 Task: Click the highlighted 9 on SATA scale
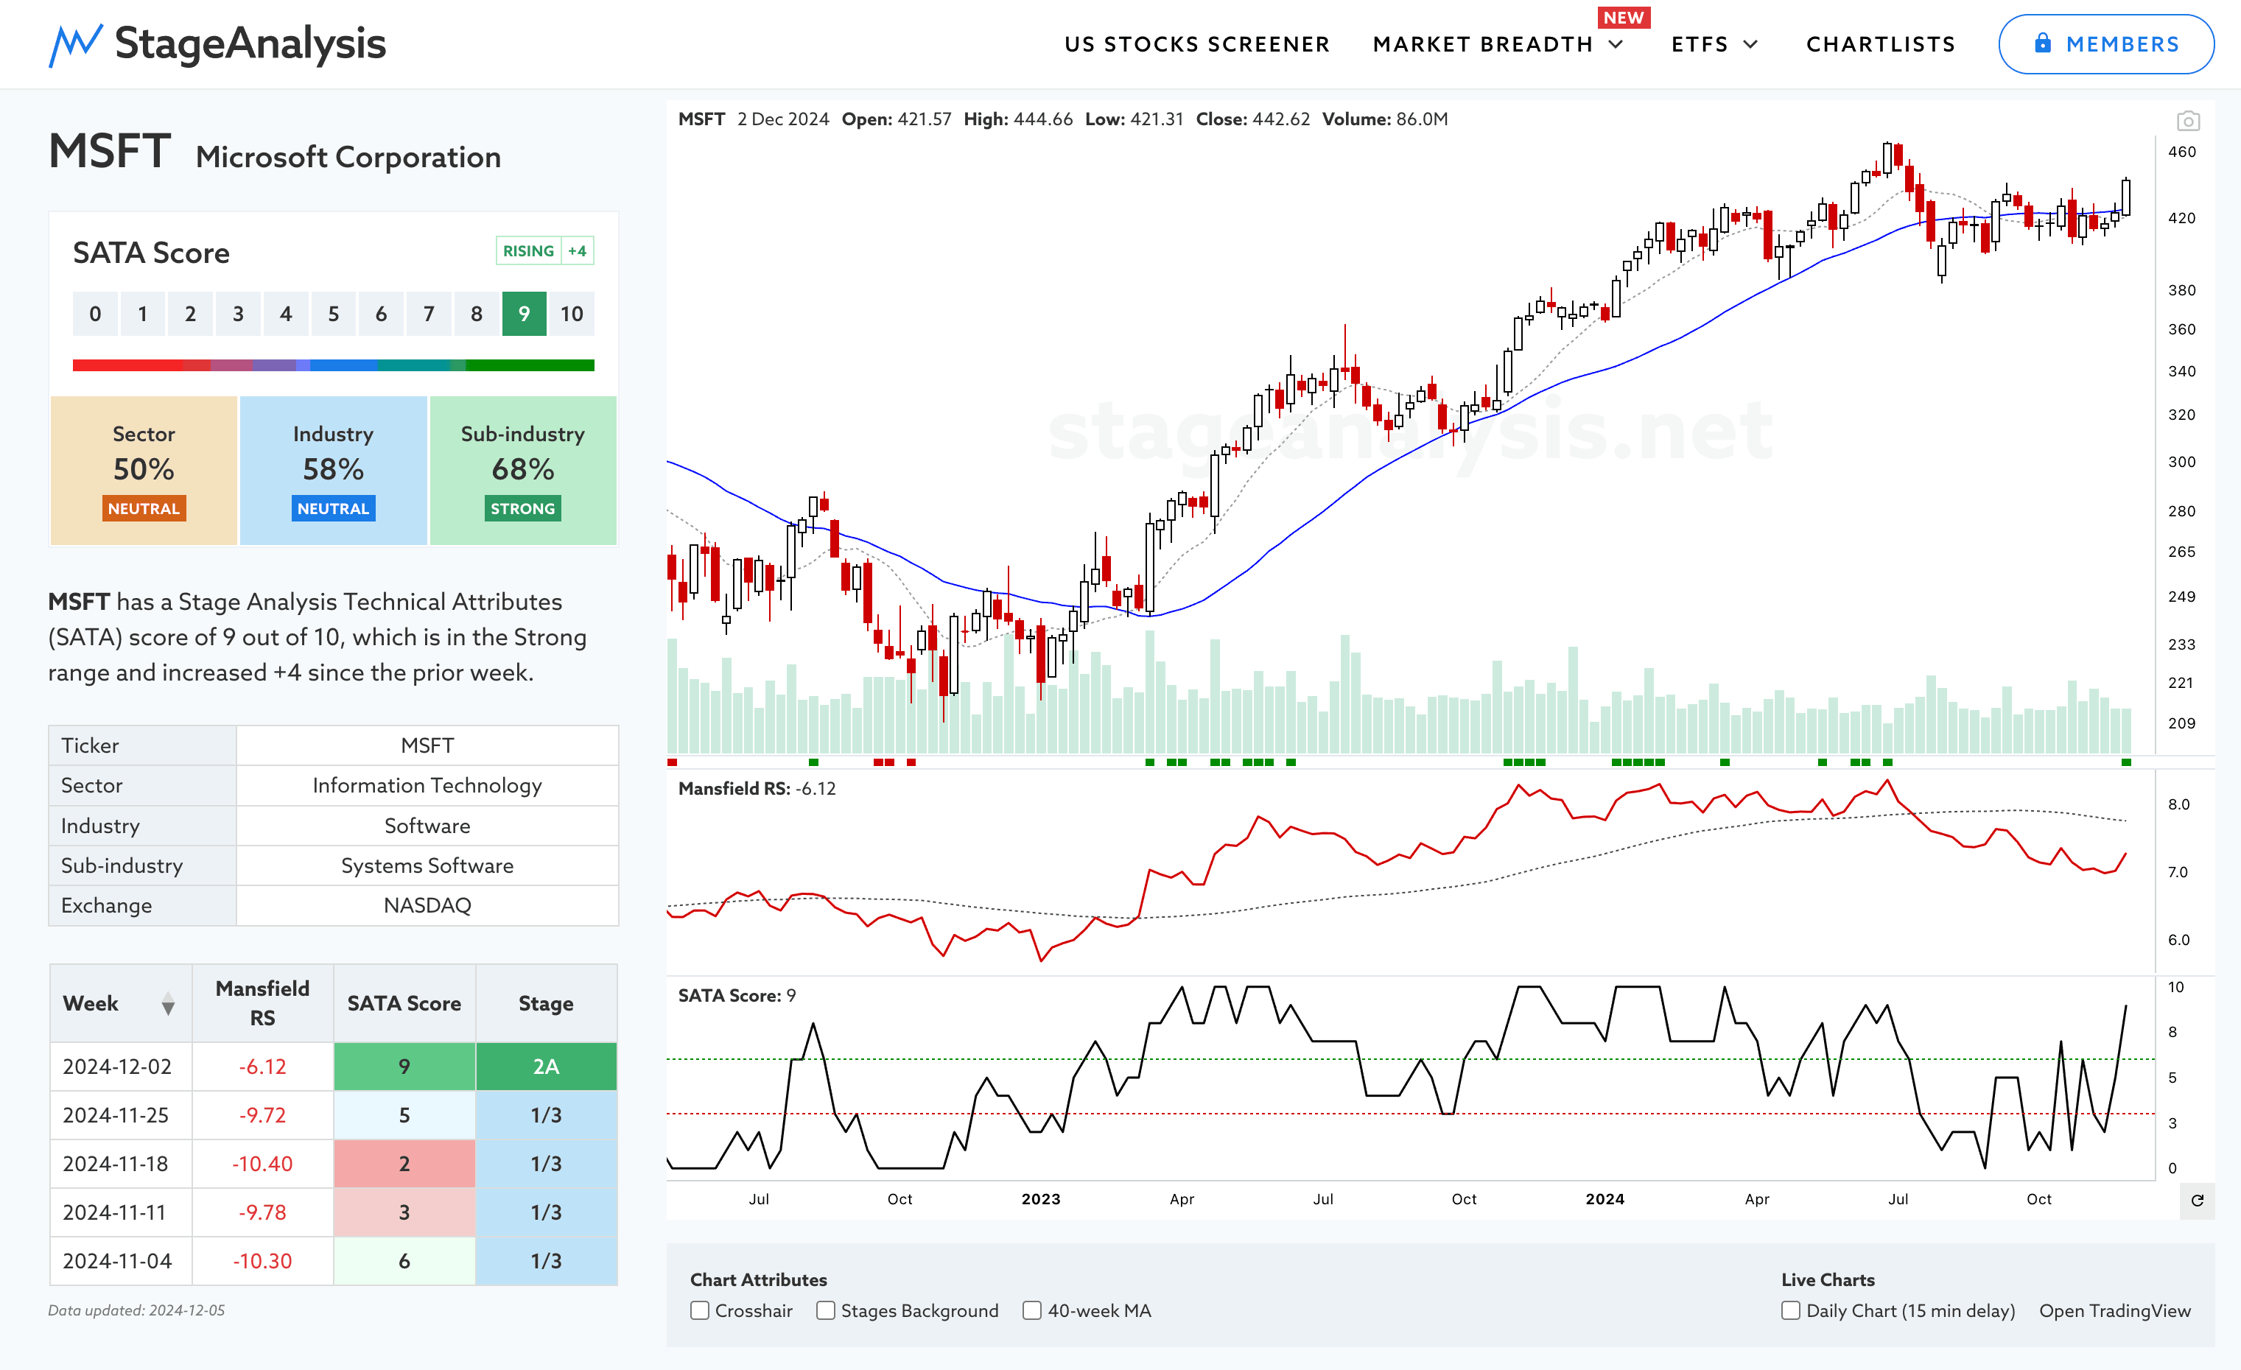click(x=524, y=315)
